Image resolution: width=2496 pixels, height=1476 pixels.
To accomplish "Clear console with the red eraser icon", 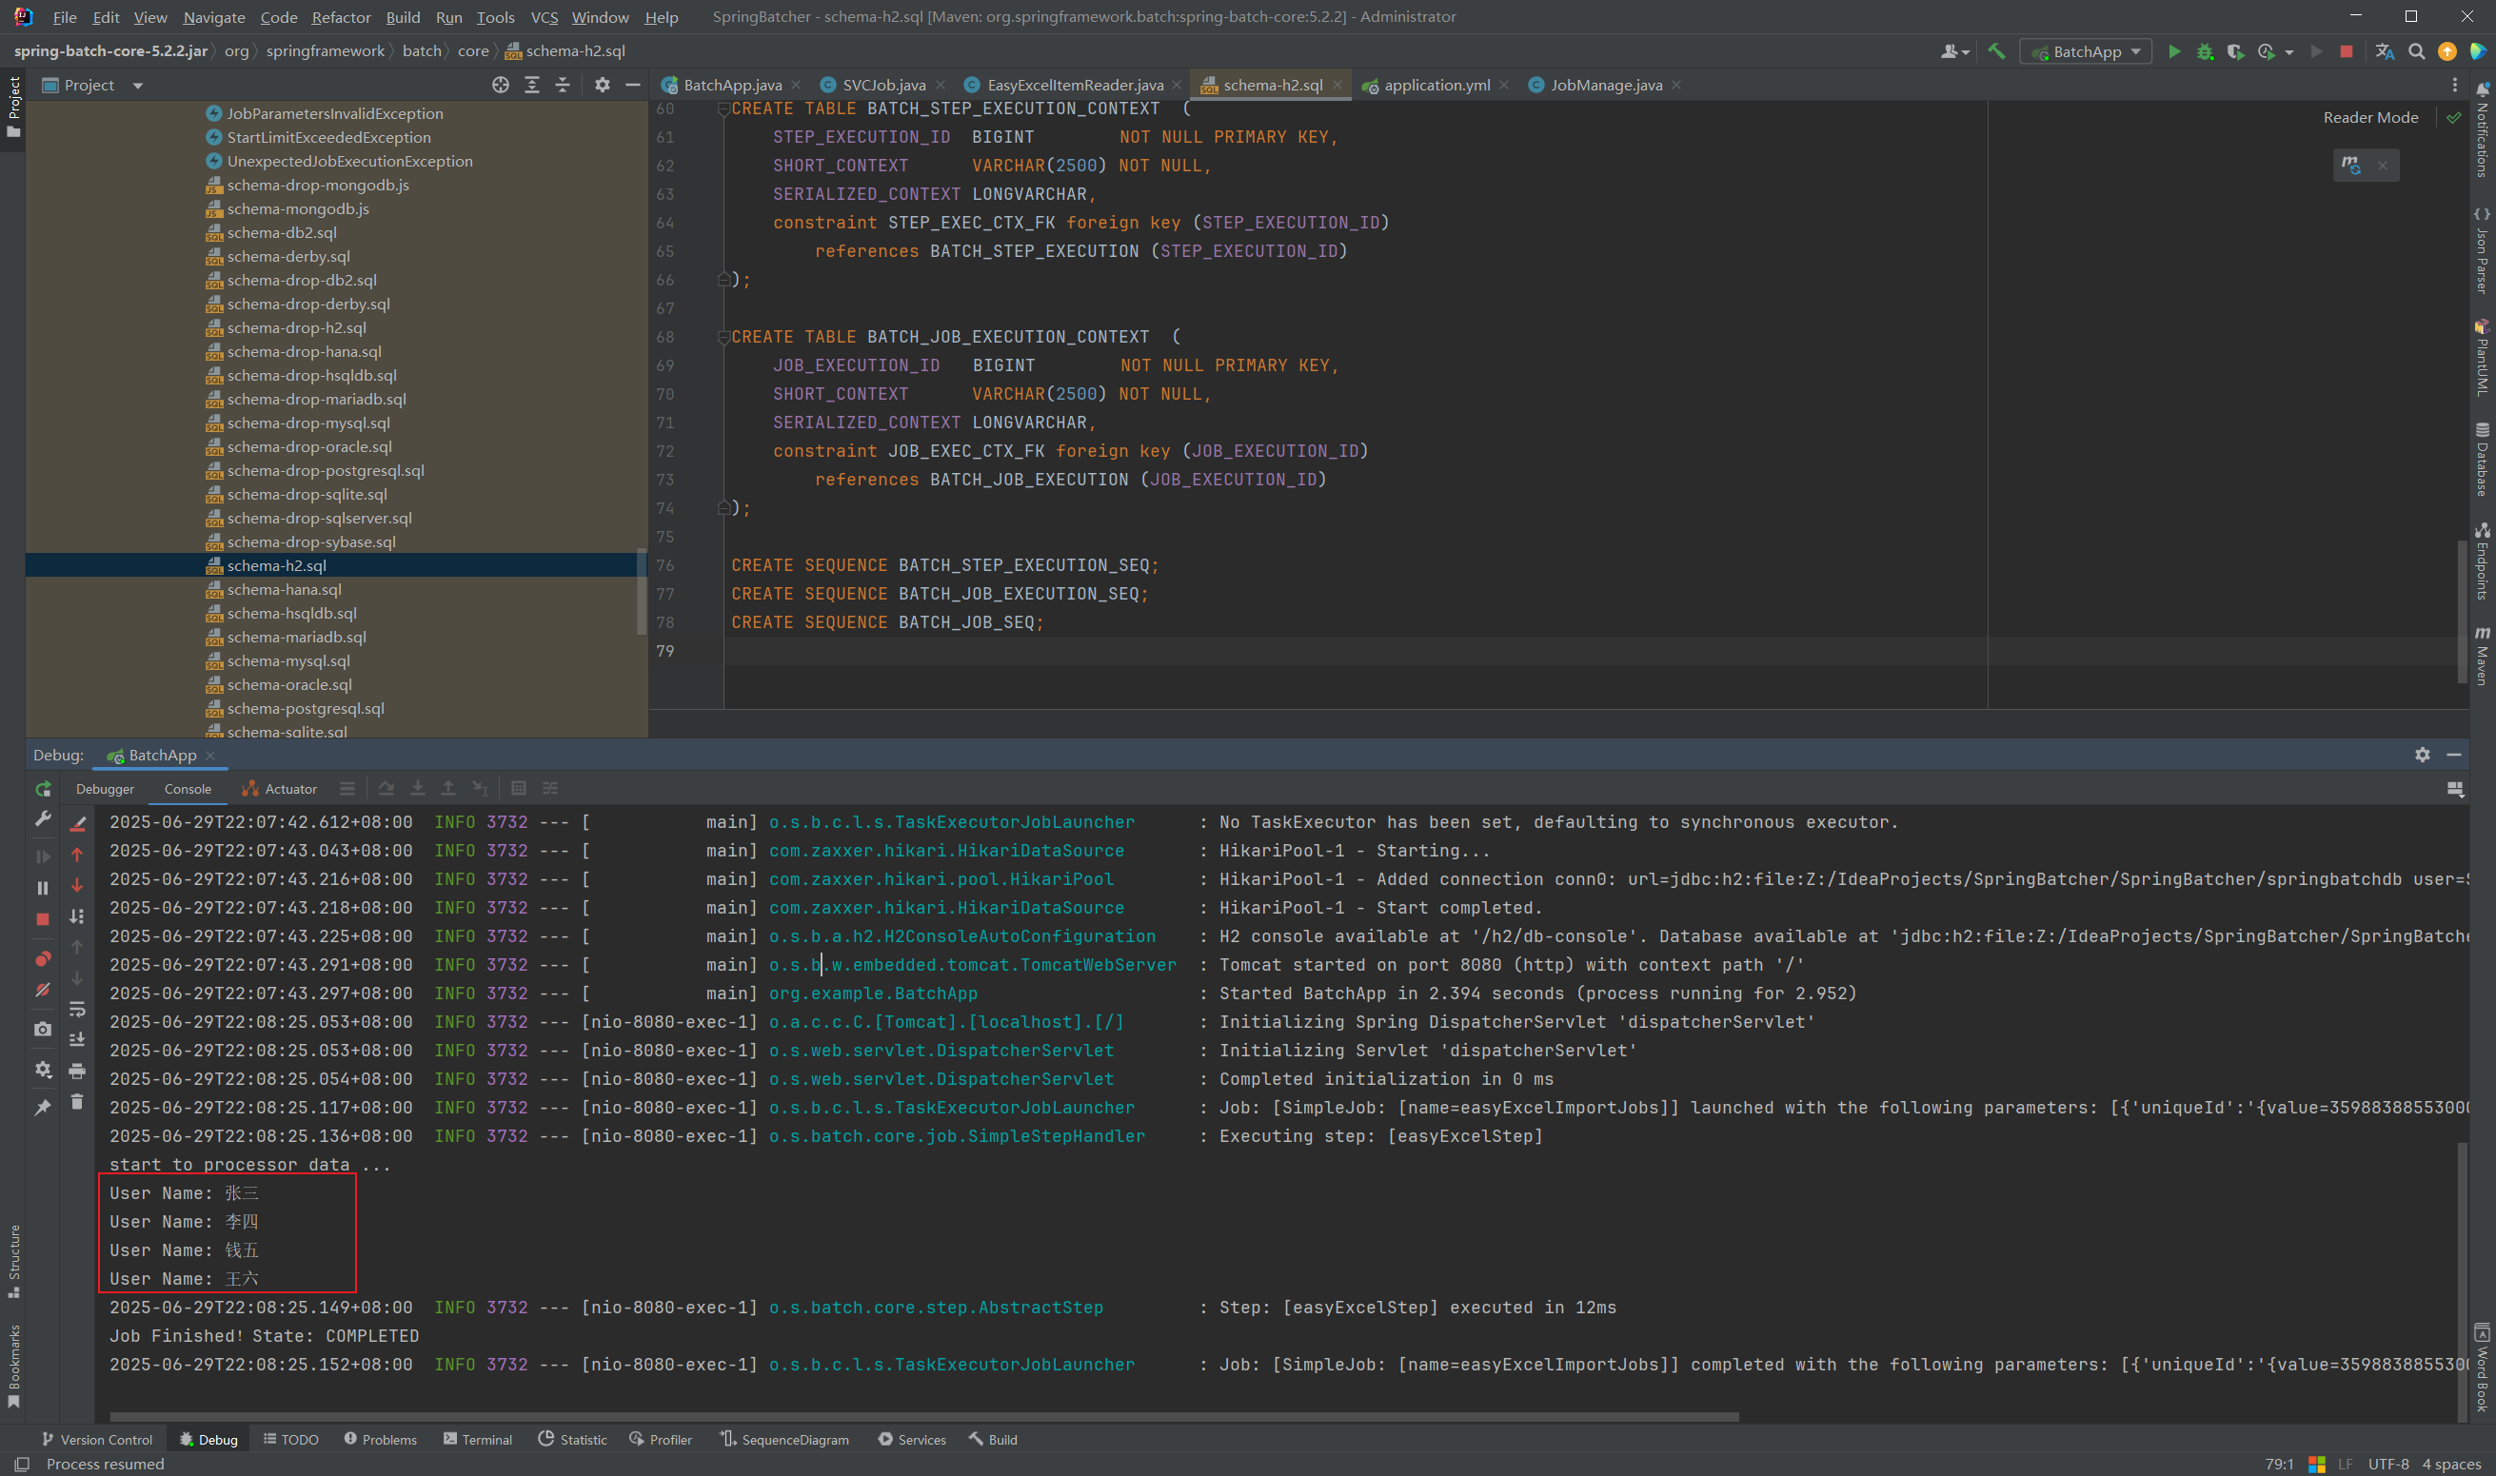I will [76, 823].
